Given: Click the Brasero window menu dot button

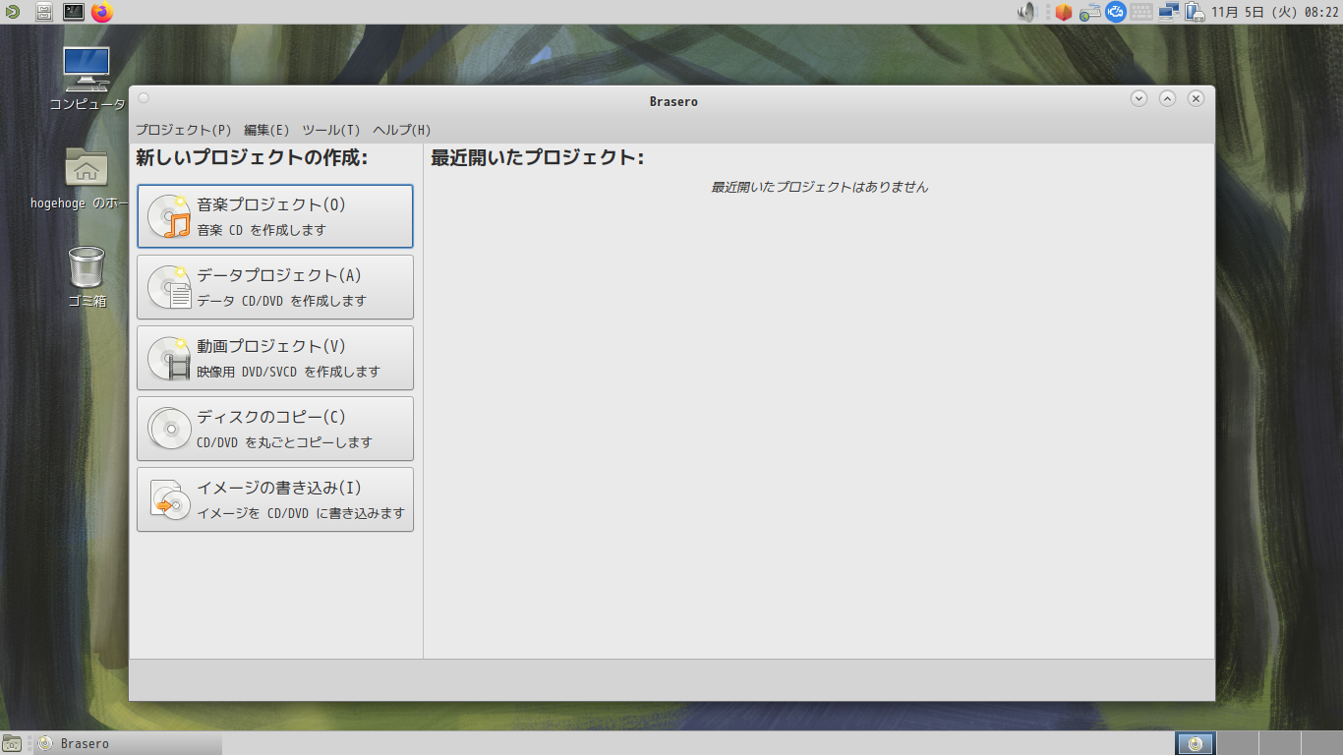Looking at the screenshot, I should 144,98.
